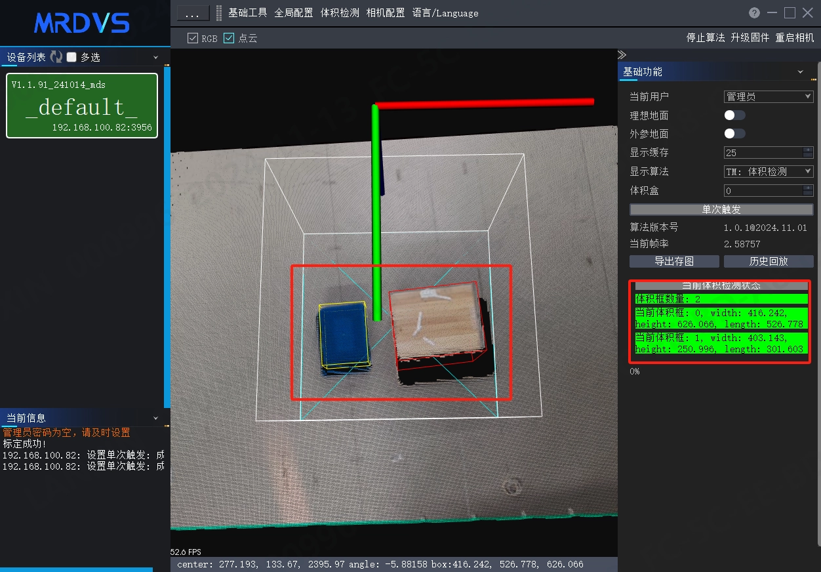Collapse the 当前信息 panel chevron
The width and height of the screenshot is (821, 572).
point(156,419)
